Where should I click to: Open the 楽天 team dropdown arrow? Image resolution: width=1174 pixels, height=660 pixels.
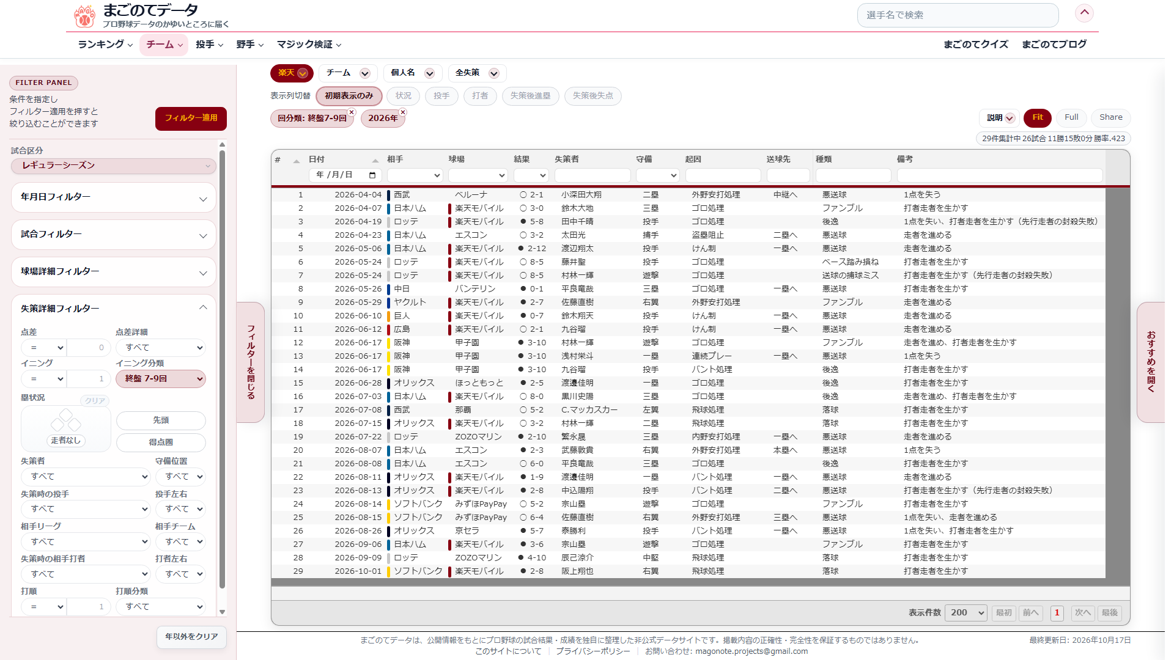303,73
